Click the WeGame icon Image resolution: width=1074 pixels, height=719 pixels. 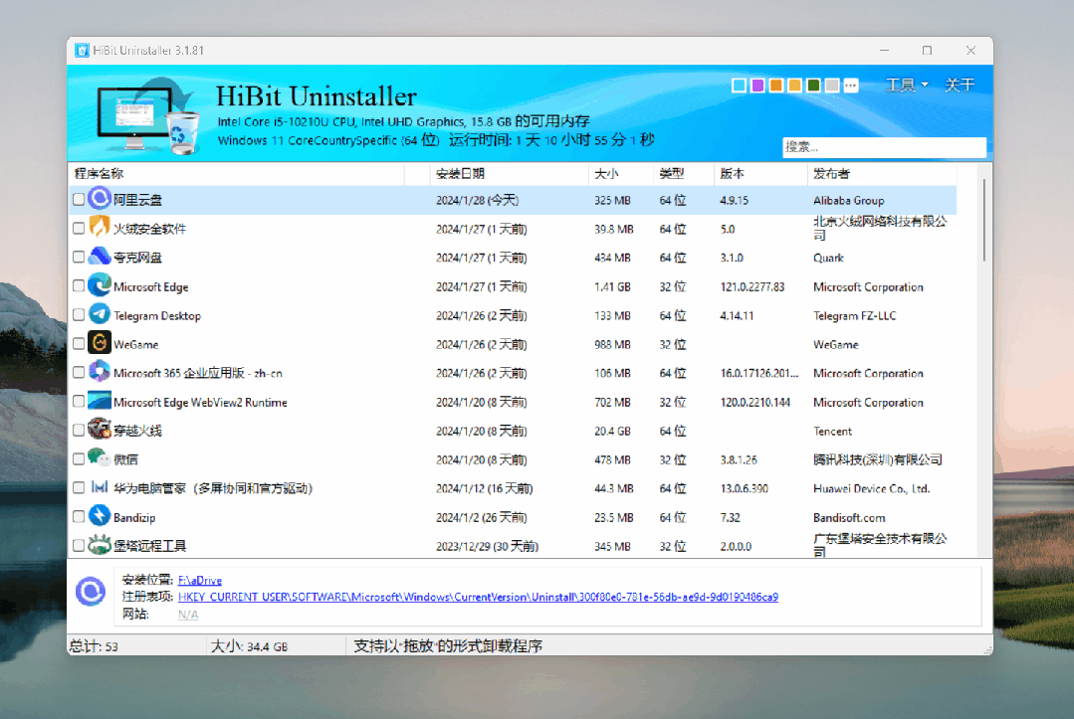100,343
